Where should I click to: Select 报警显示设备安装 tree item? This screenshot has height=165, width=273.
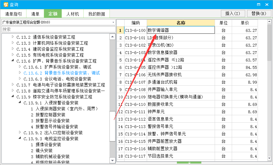tap(50, 121)
